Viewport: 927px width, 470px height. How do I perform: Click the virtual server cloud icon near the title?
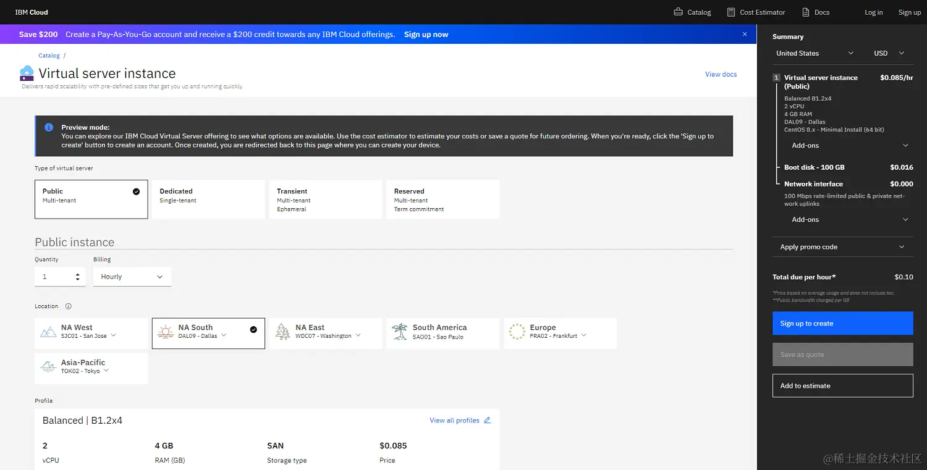(26, 73)
